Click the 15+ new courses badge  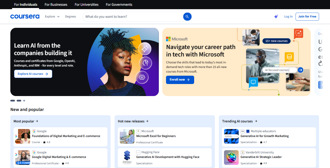tap(276, 41)
